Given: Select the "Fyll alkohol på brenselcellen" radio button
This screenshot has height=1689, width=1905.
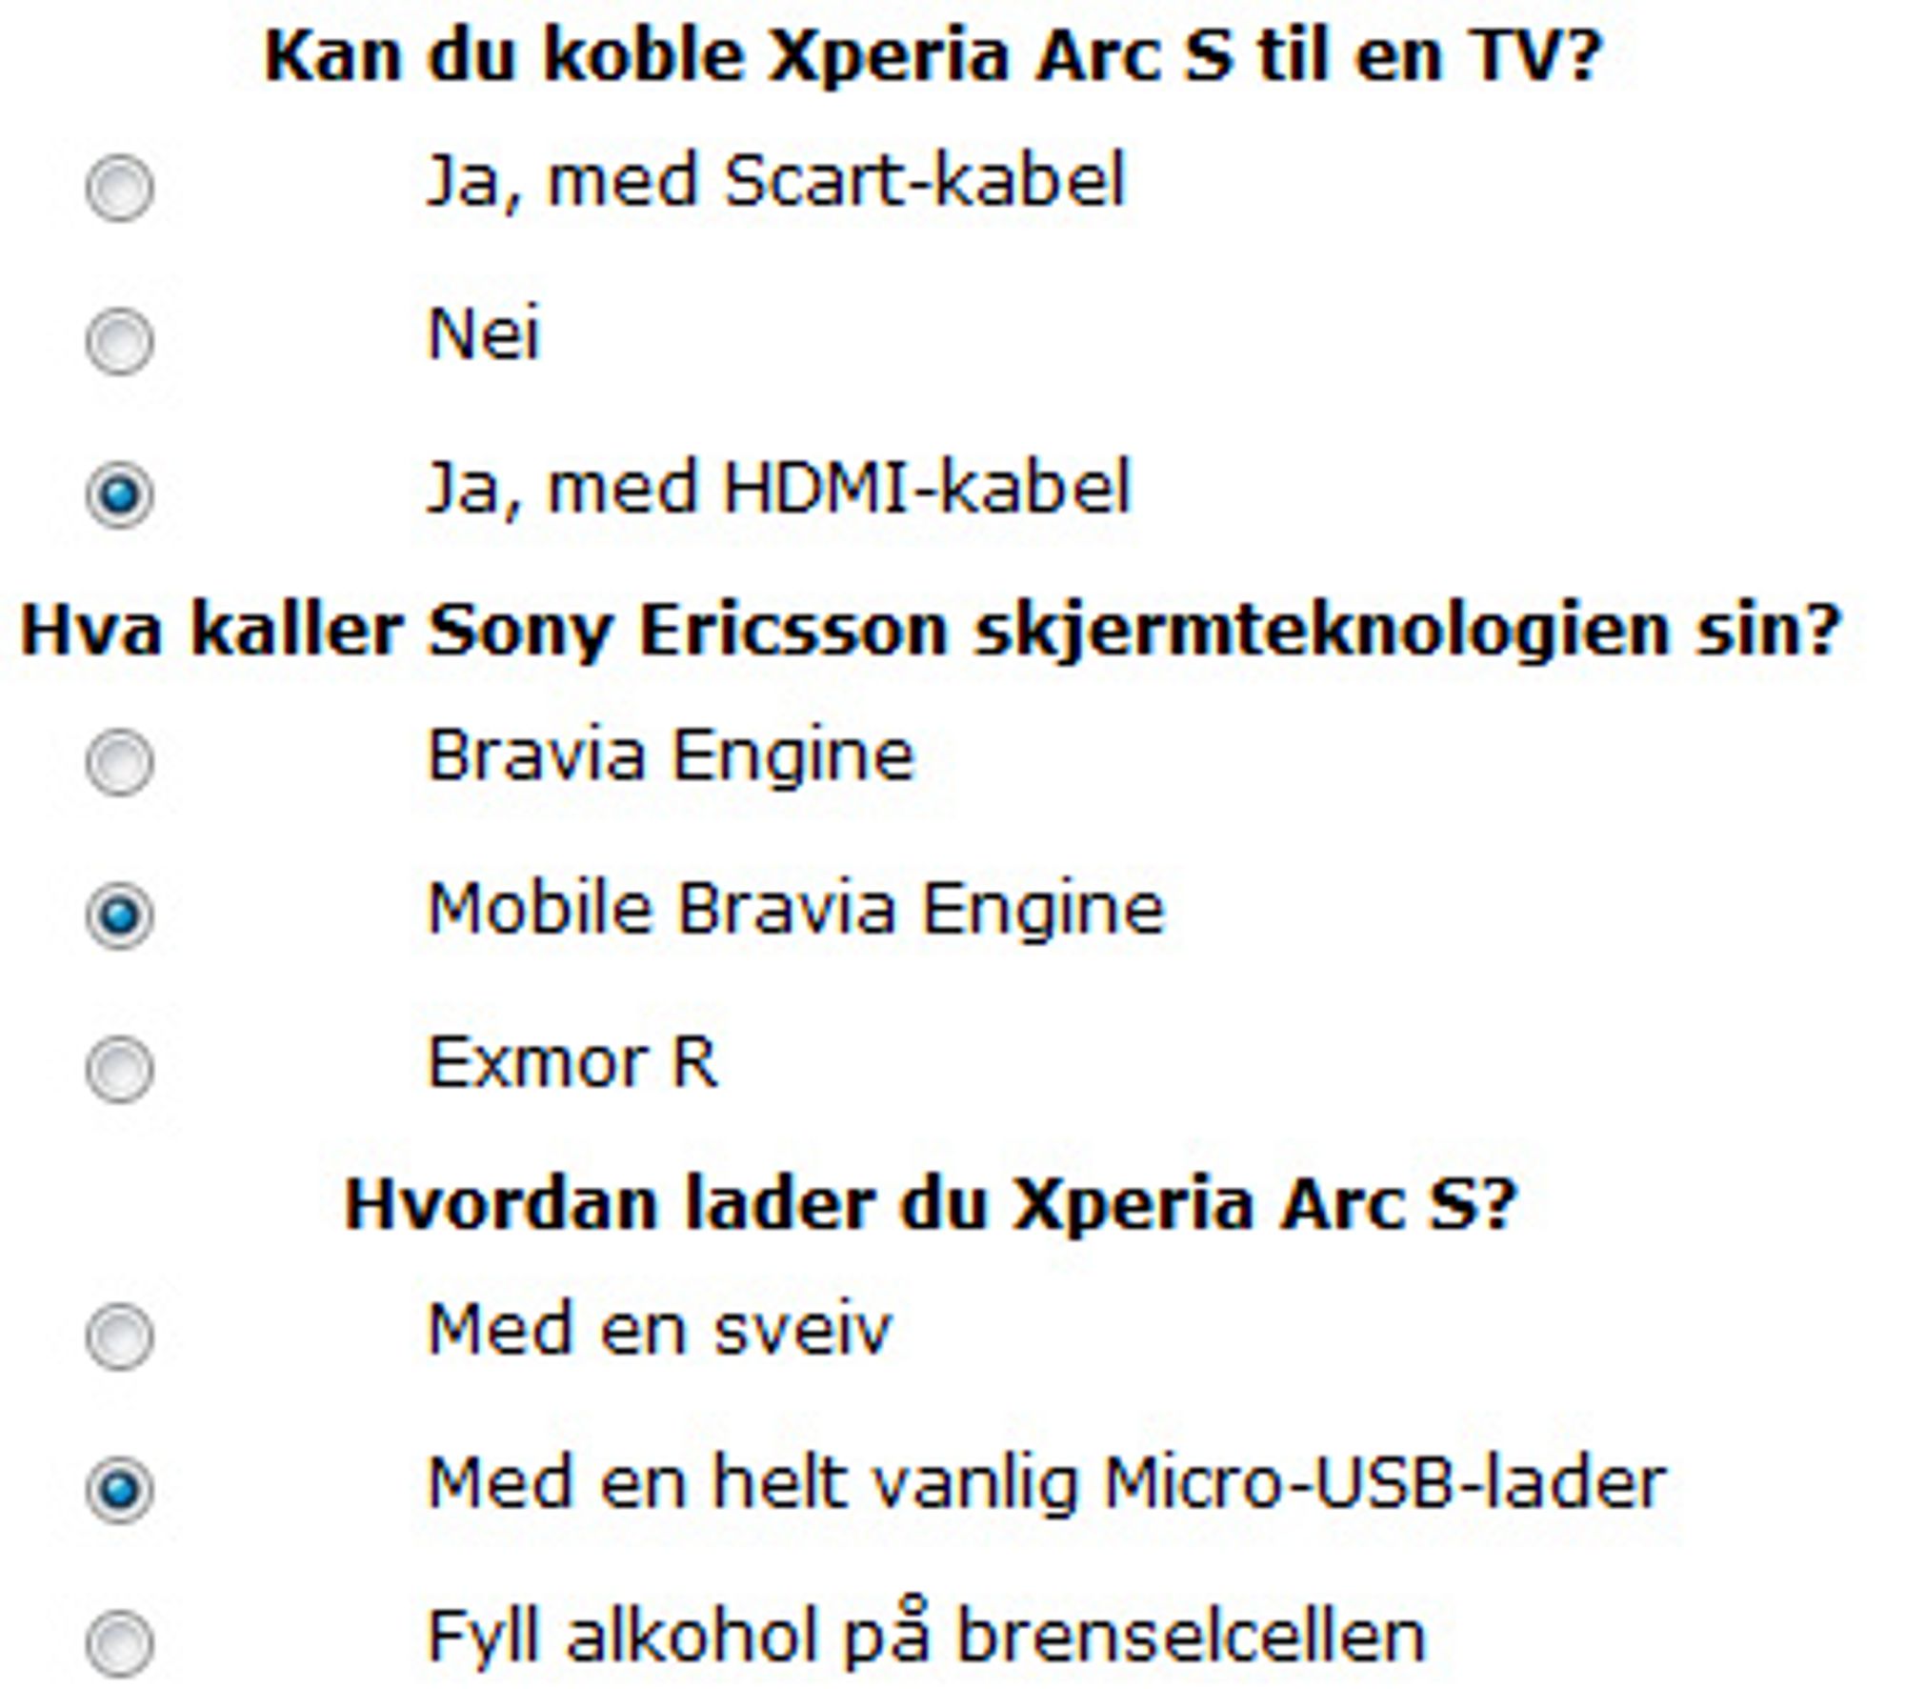Looking at the screenshot, I should click(x=119, y=1643).
